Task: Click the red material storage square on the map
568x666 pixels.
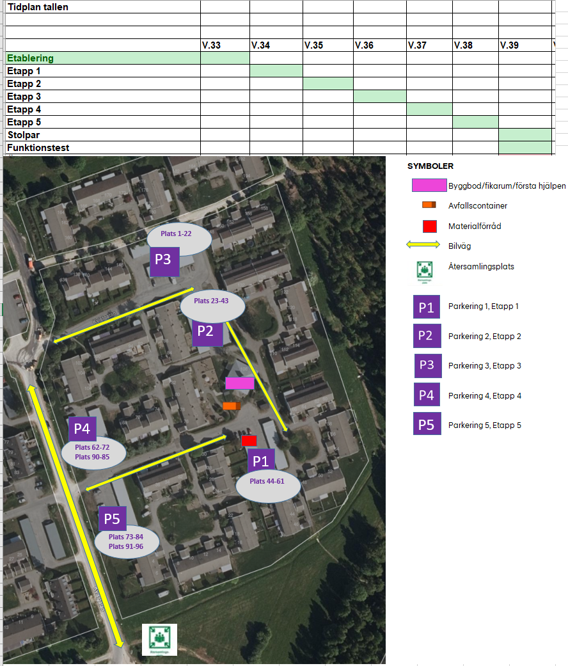Action: [x=249, y=441]
